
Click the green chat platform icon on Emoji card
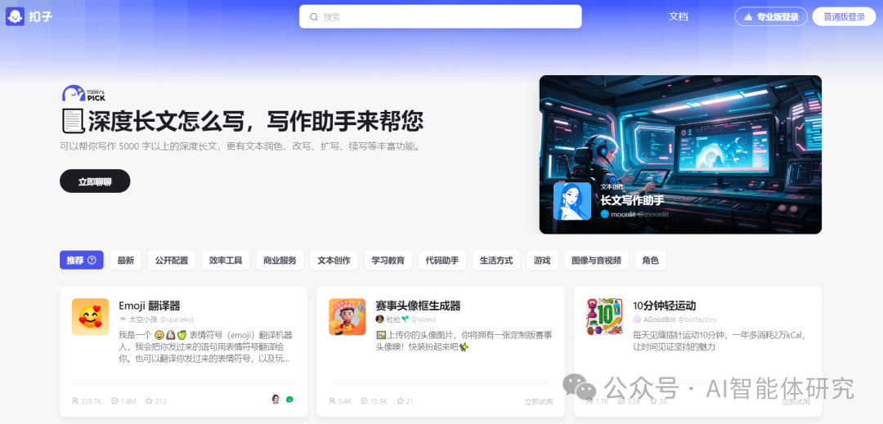289,399
